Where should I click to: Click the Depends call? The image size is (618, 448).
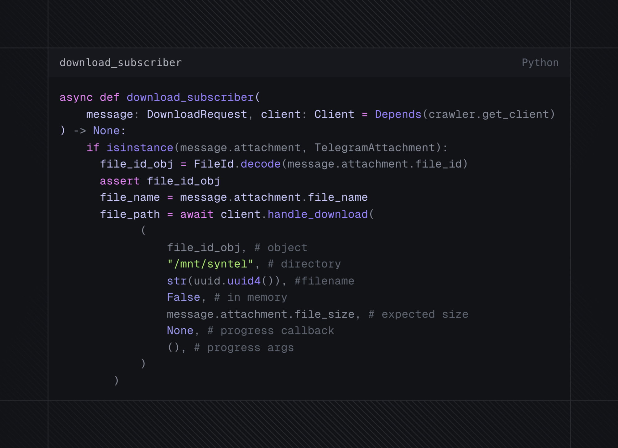[398, 114]
